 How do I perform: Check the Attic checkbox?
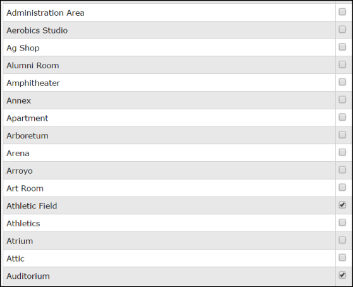point(342,257)
